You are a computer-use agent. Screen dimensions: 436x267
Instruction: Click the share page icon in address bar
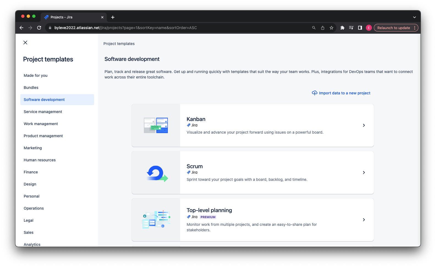click(323, 28)
